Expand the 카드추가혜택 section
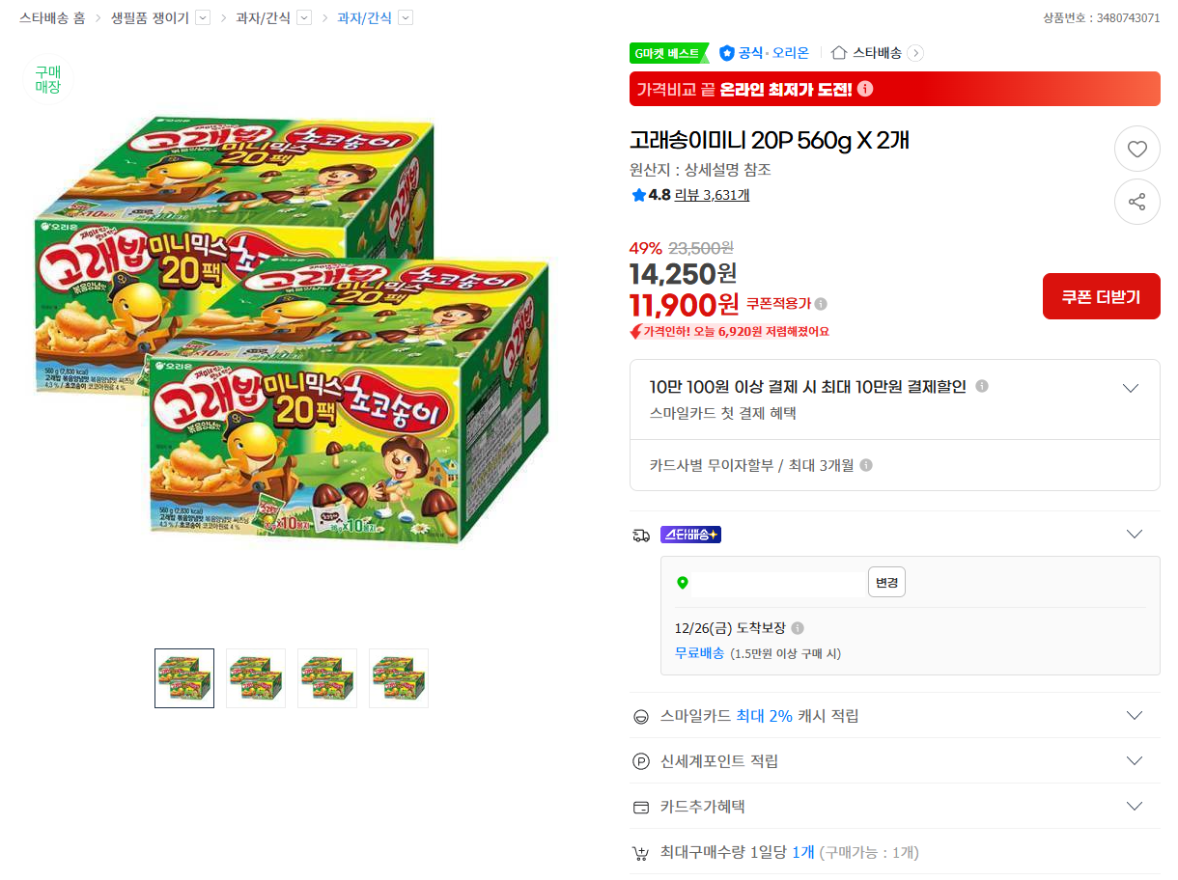1178x880 pixels. click(x=1131, y=806)
